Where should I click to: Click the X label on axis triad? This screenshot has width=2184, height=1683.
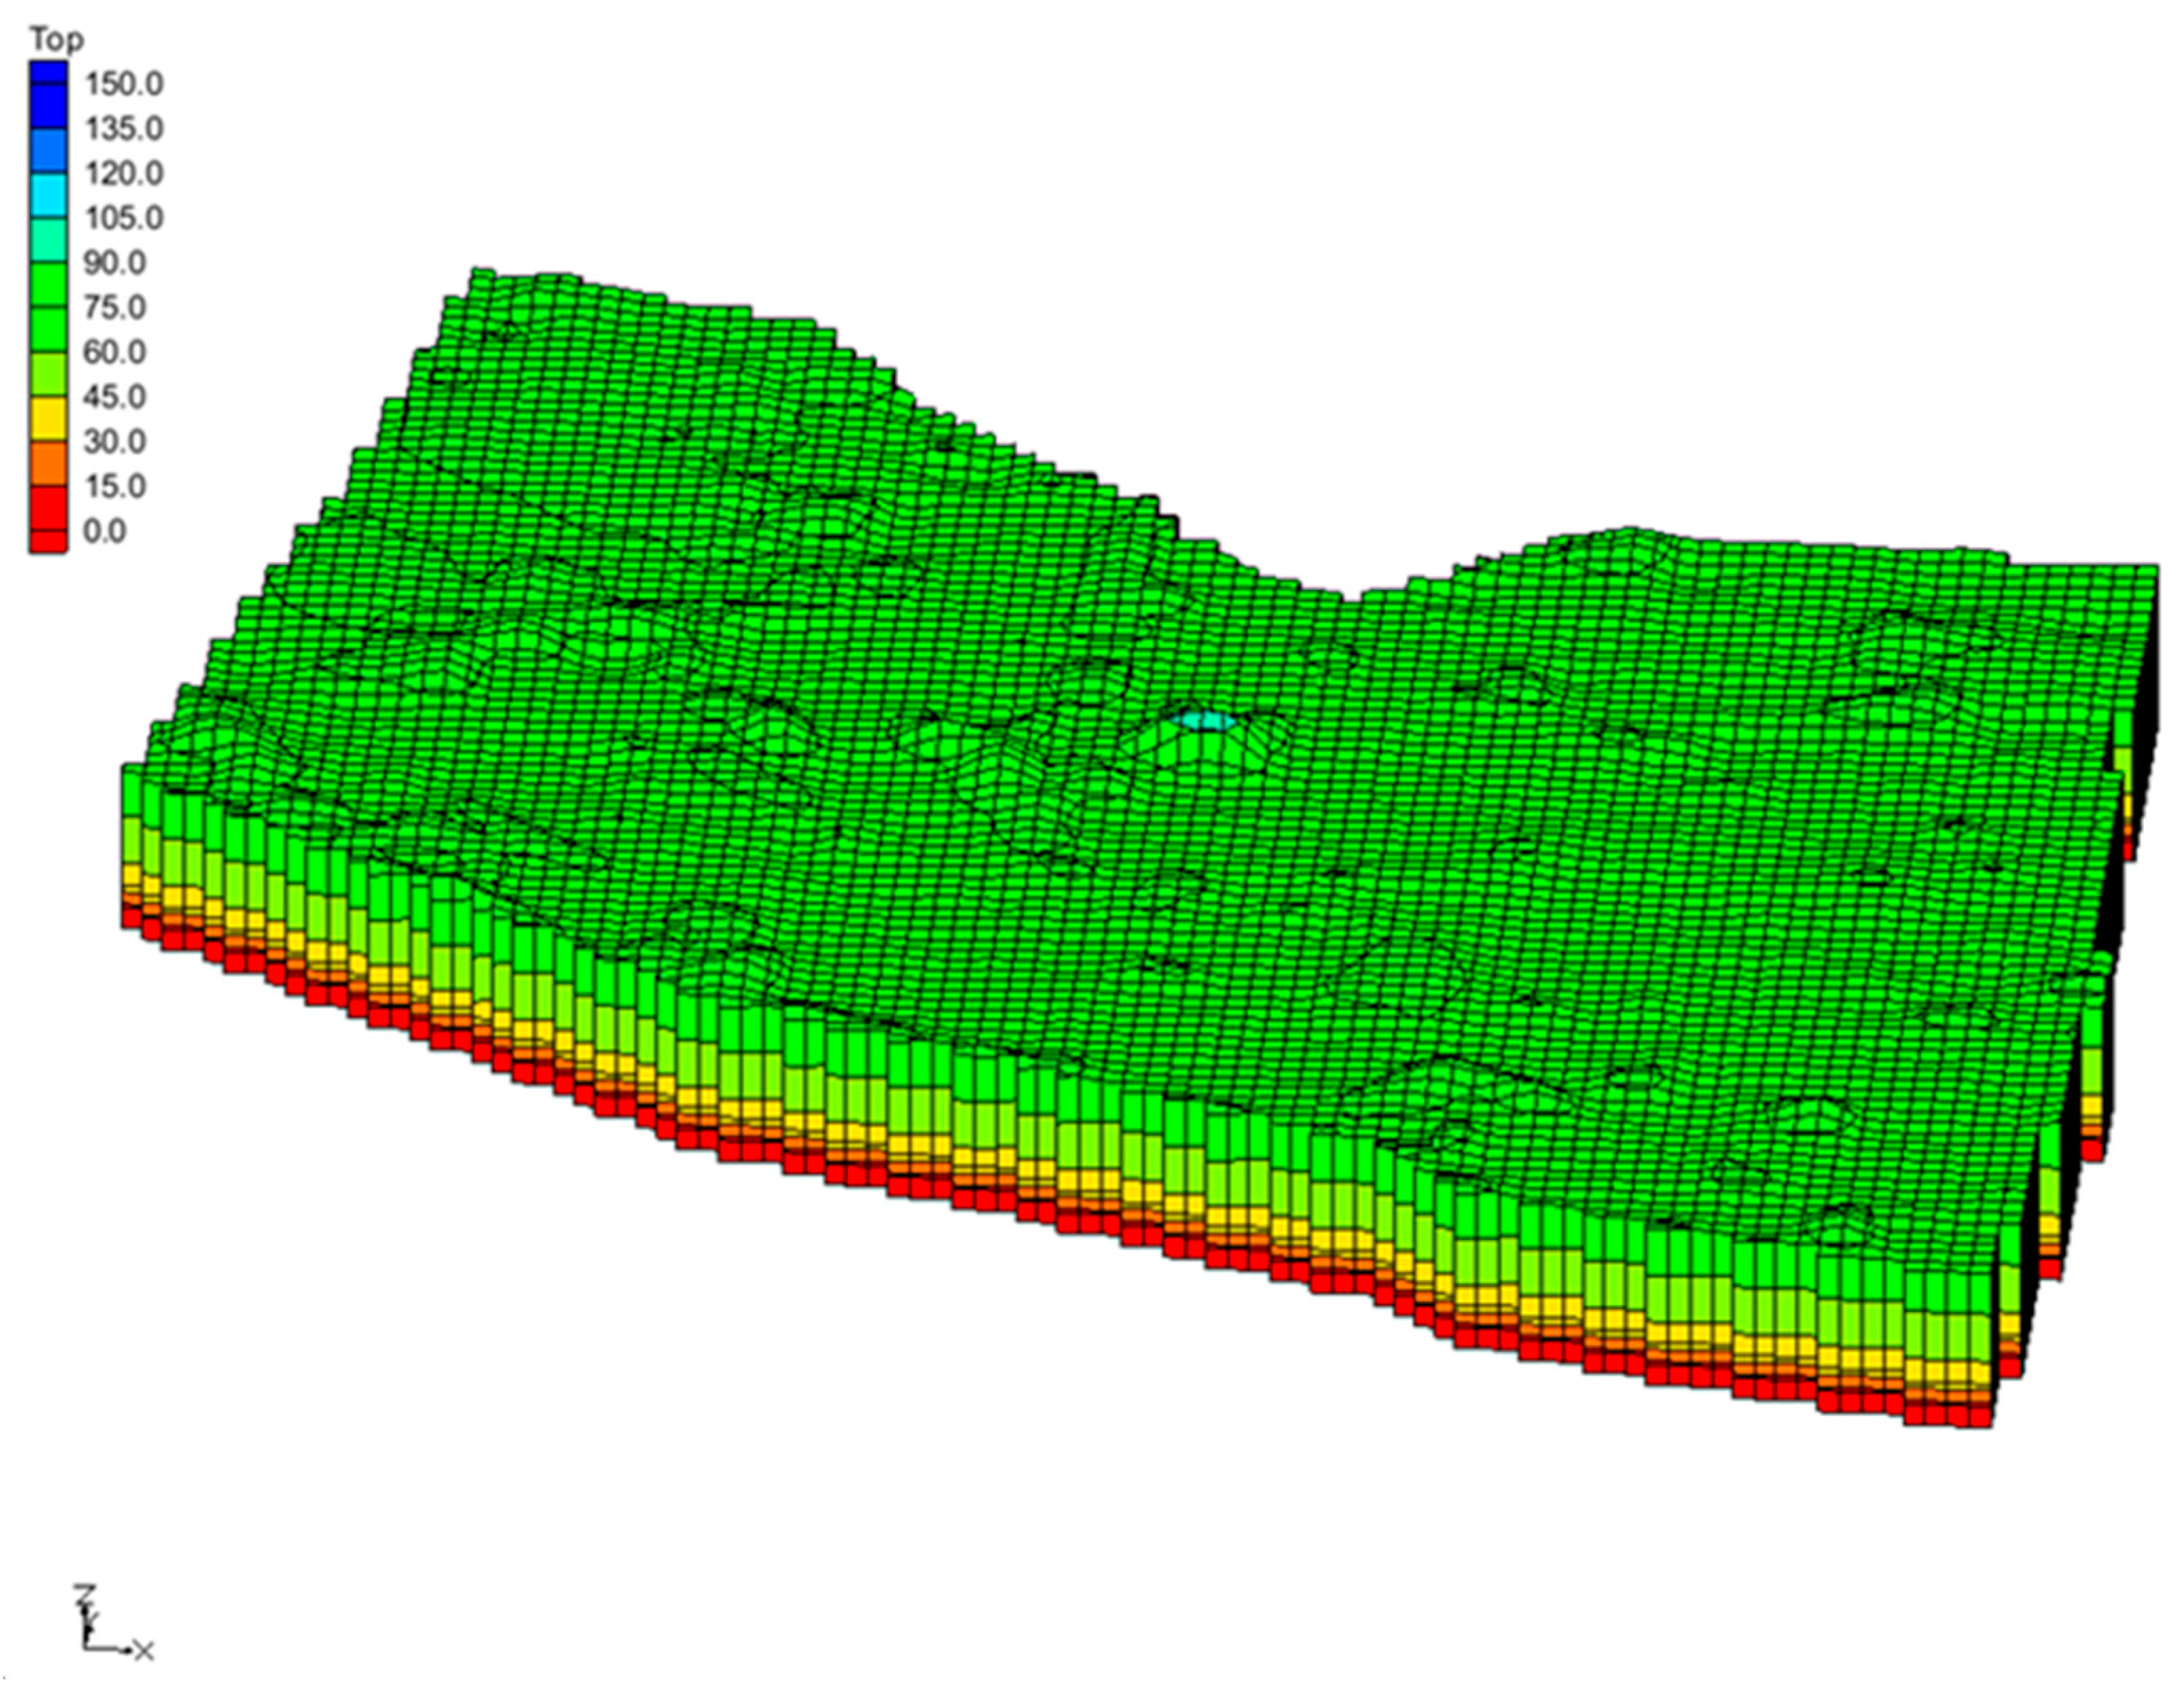point(144,1651)
